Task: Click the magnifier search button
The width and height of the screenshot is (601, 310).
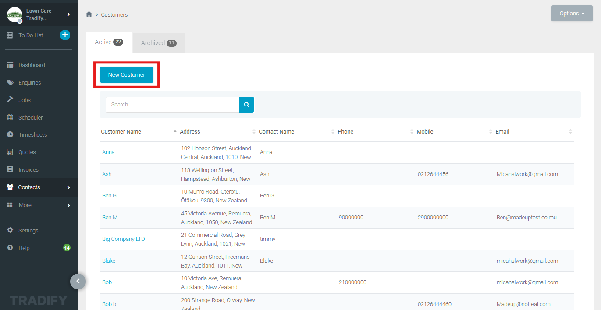Action: (x=246, y=105)
